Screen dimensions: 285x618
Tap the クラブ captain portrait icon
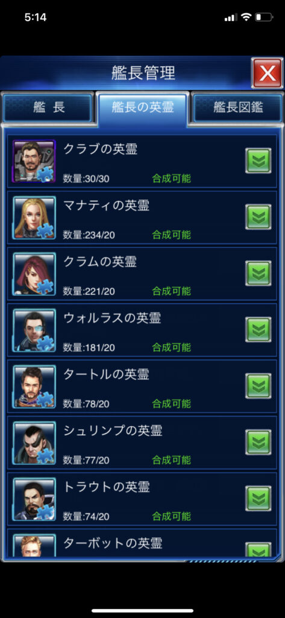34,161
